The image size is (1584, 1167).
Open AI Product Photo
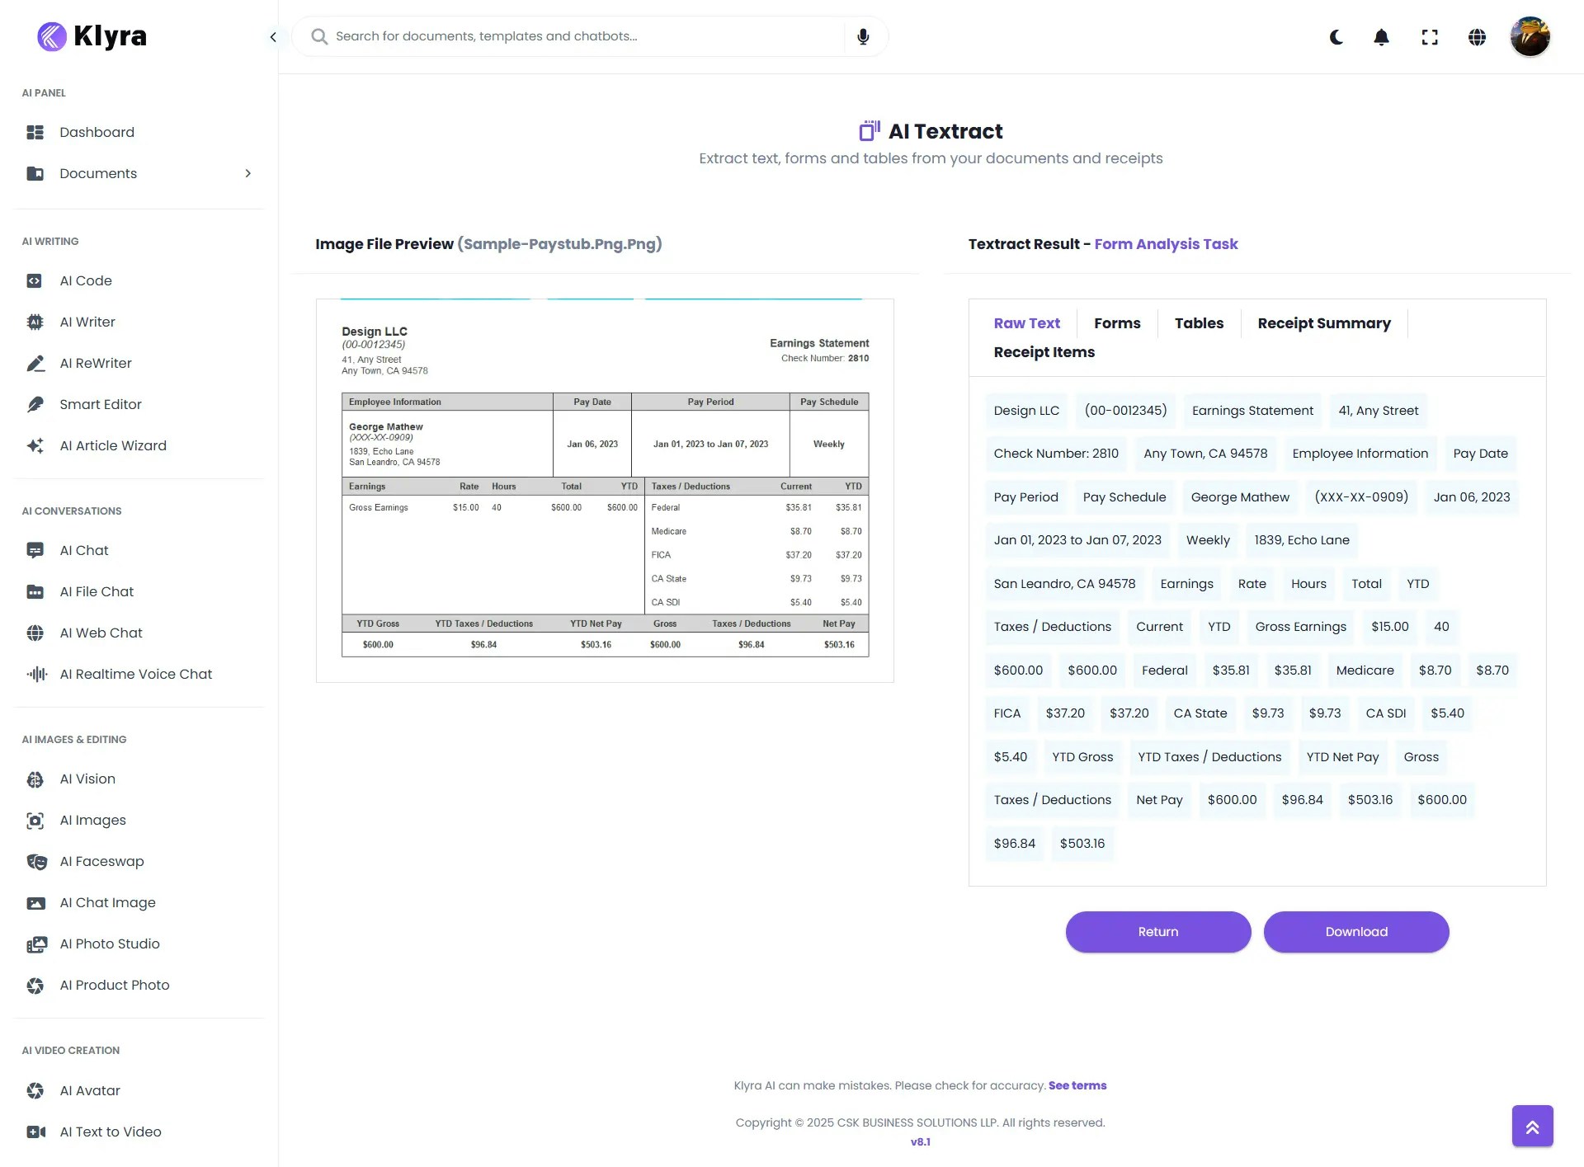(113, 985)
